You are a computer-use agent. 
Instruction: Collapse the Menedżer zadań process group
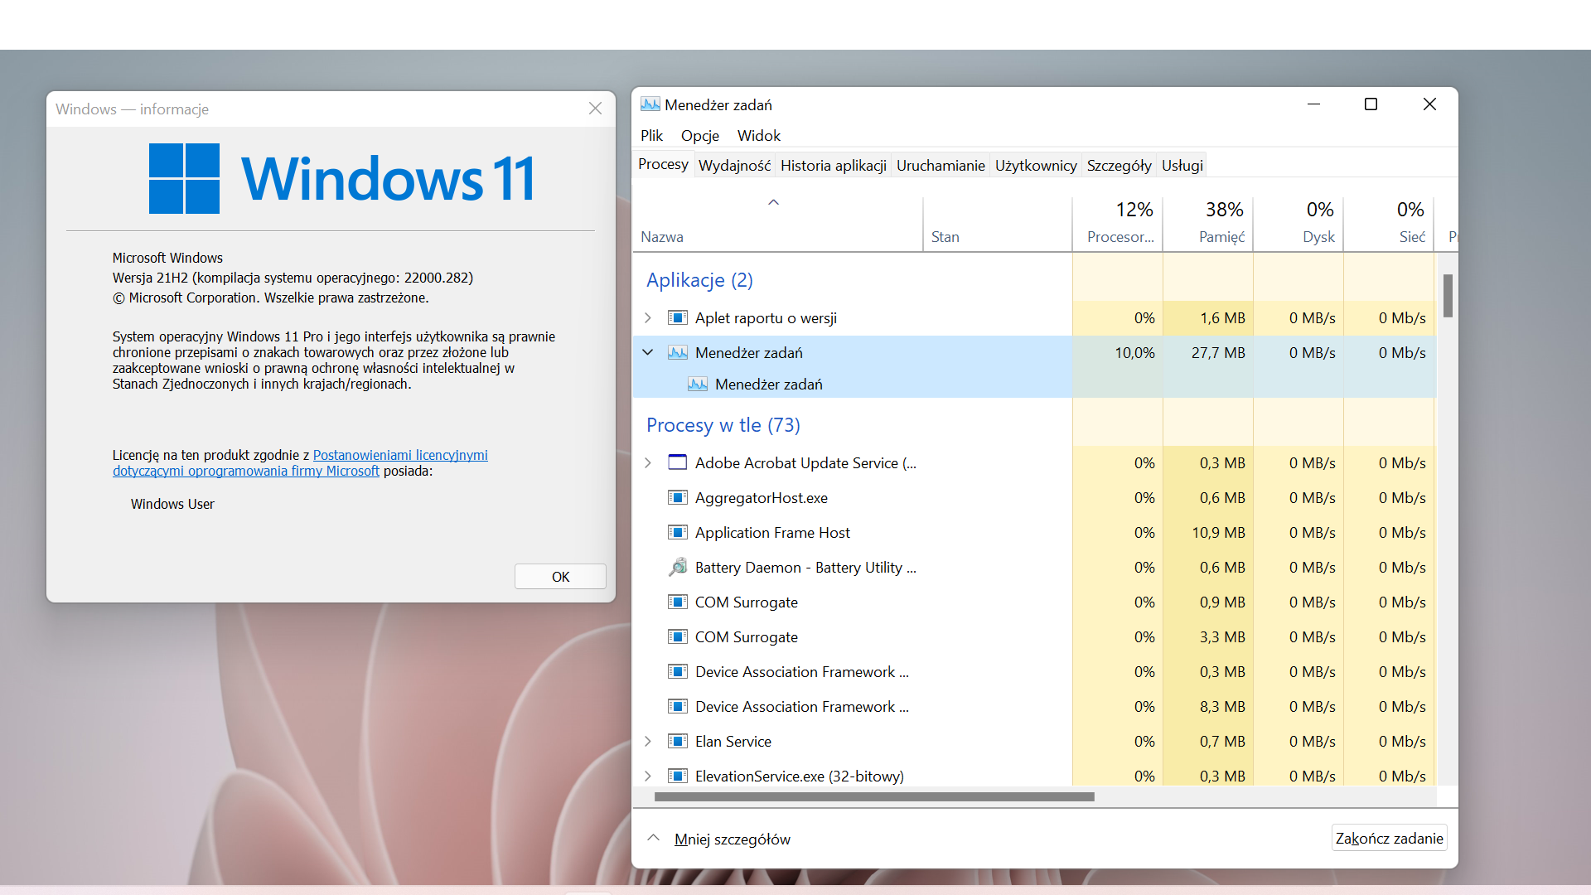click(648, 353)
